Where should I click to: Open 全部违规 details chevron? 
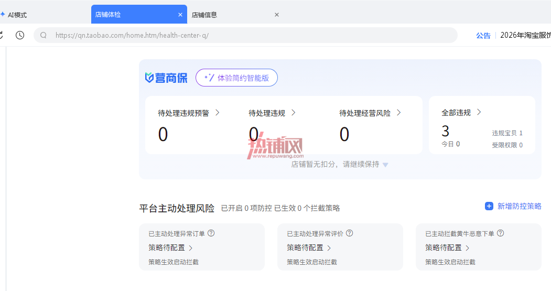point(479,112)
